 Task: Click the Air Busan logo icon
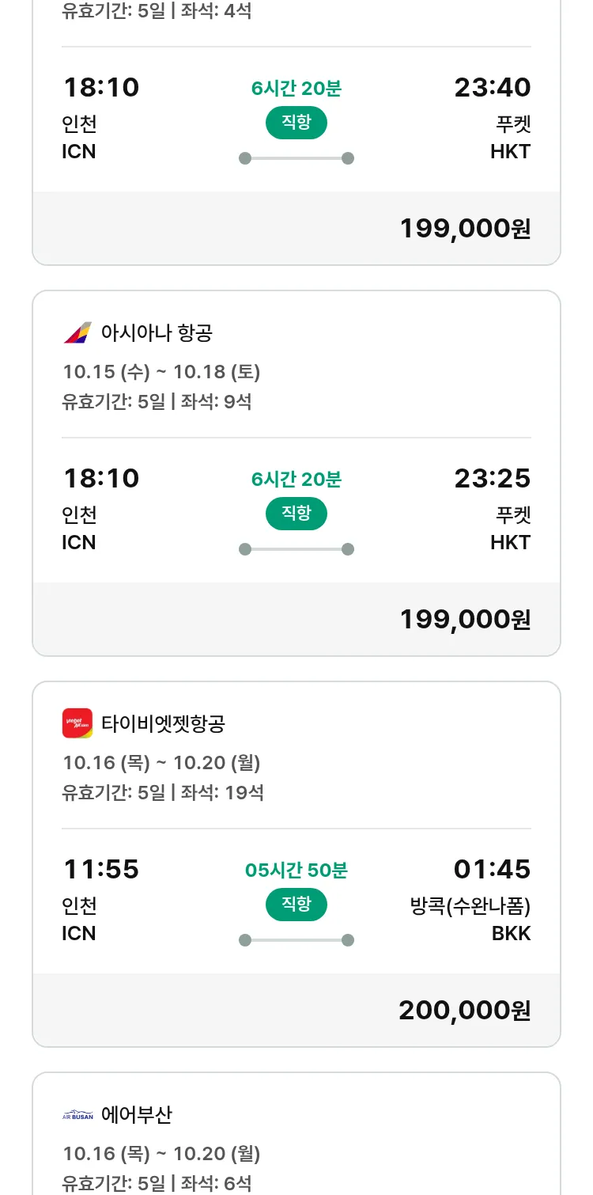pos(77,1115)
